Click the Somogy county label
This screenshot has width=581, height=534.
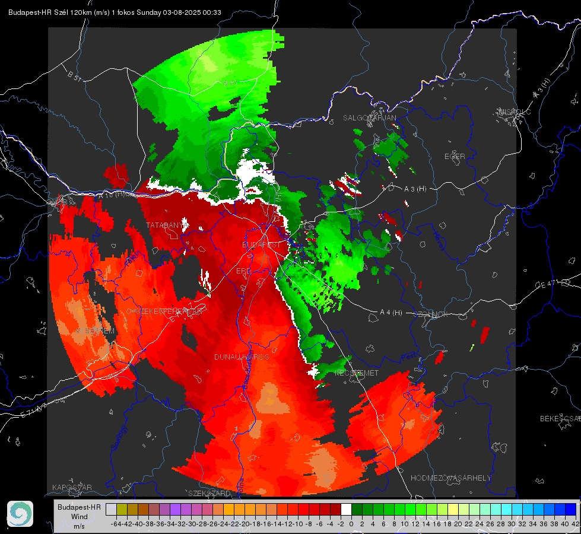tap(119, 438)
